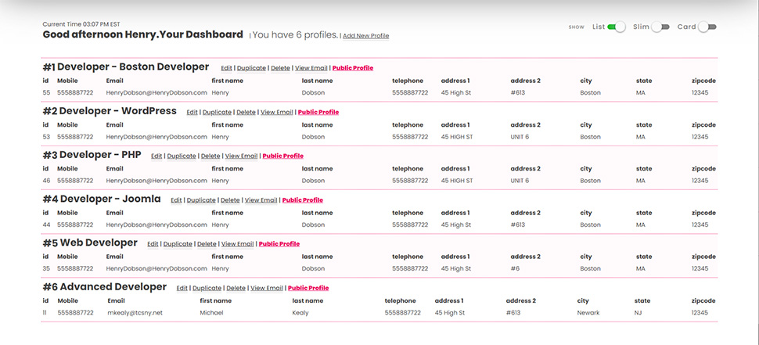Enable the Card view switch
Screen dimensions: 759x345
(x=707, y=27)
